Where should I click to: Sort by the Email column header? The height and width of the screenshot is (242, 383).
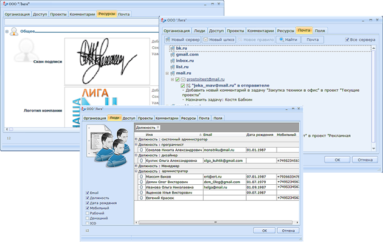(224, 134)
